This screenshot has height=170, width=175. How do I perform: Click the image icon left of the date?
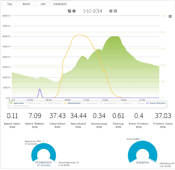(x=69, y=11)
